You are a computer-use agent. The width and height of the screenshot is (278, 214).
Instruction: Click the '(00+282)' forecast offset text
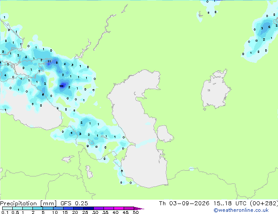point(264,204)
